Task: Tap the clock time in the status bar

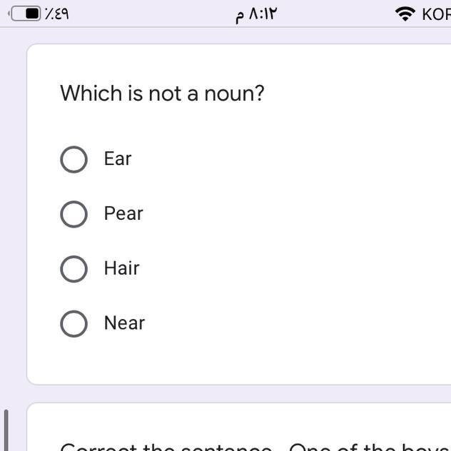Action: point(255,14)
